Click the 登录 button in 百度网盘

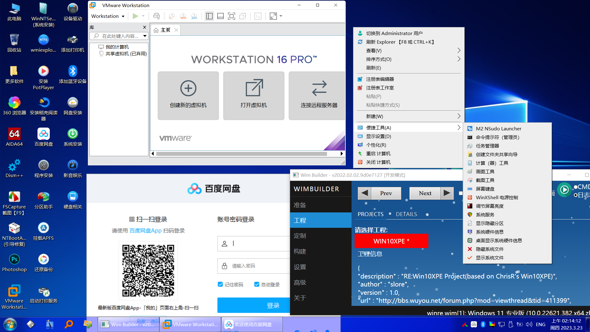click(x=254, y=305)
